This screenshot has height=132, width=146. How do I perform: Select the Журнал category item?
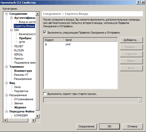tap(20, 107)
